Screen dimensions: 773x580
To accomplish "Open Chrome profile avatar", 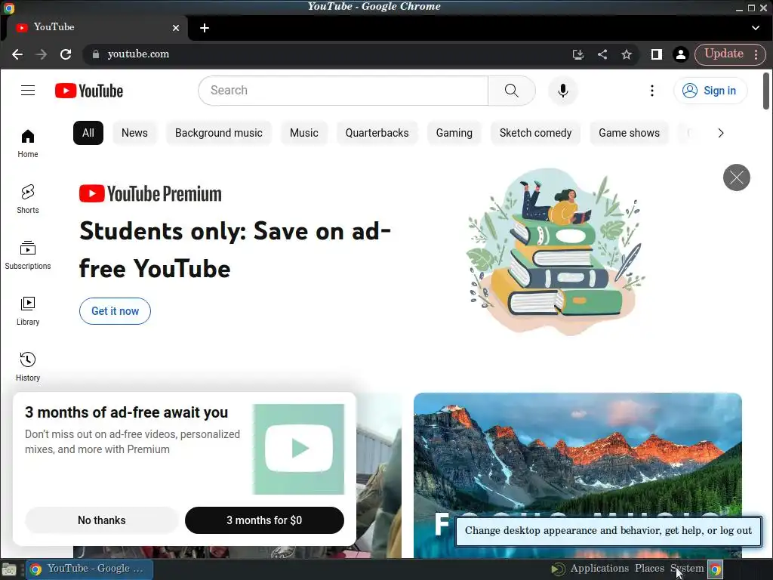I will [680, 54].
